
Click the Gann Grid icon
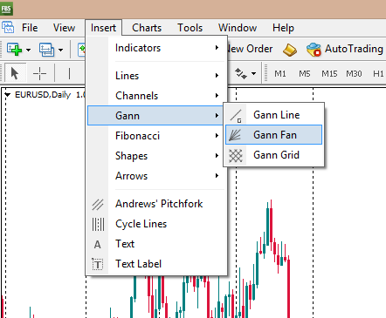click(236, 155)
